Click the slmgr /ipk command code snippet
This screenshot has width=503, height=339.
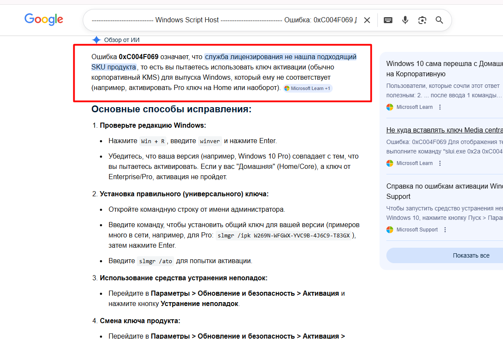point(283,236)
